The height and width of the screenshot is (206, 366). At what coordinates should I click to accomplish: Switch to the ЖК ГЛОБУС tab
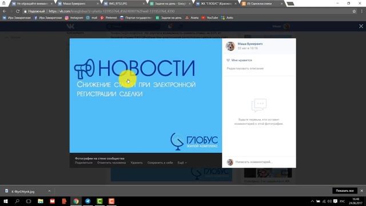click(216, 3)
